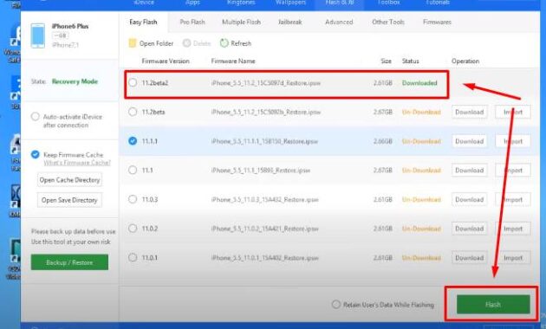Go to the Advanced tab

[x=339, y=22]
